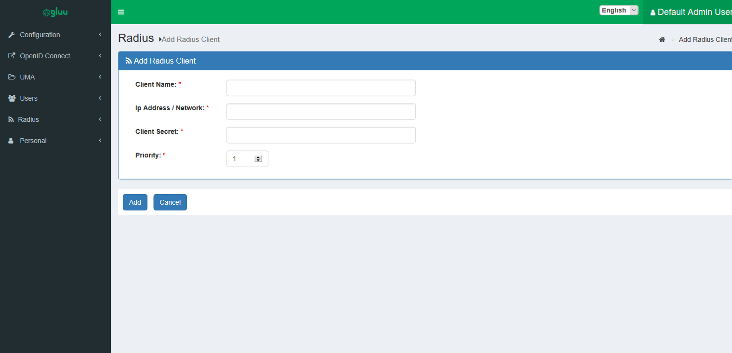Screen dimensions: 732x353
Task: Open the English language dropdown
Action: tap(619, 10)
